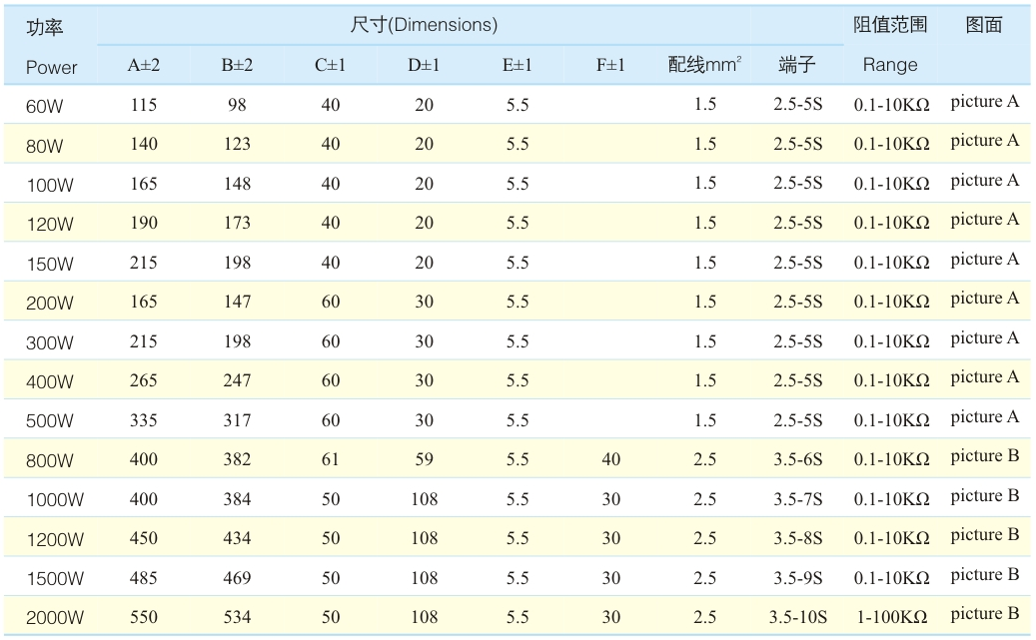Select the 3.5-6S terminal cell
This screenshot has width=1036, height=640.
(x=798, y=459)
